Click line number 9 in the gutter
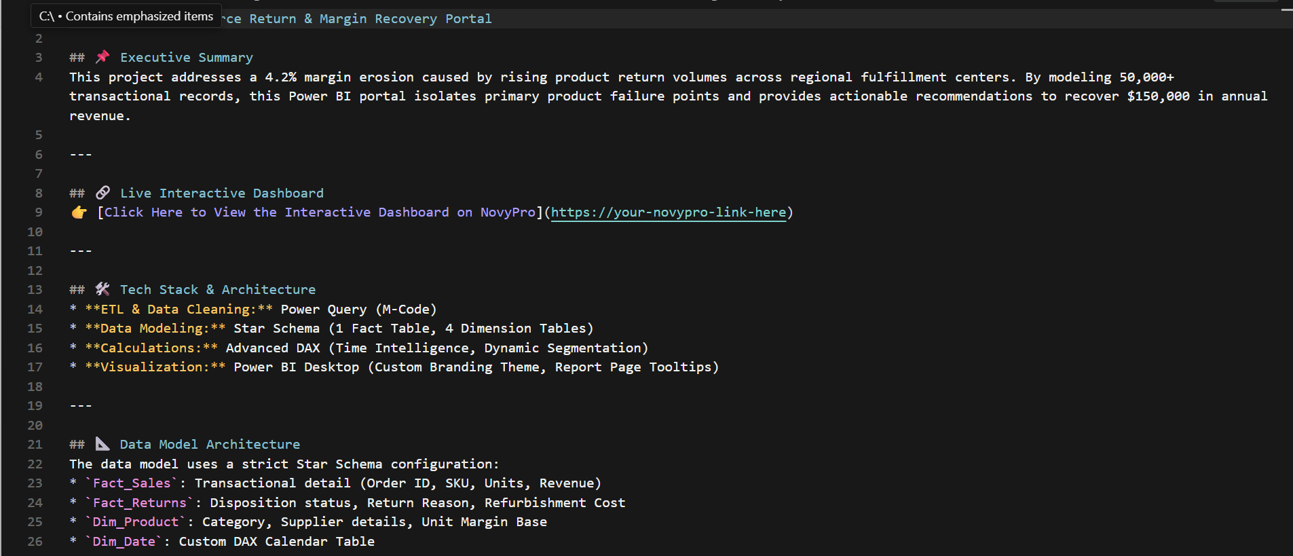 pos(39,212)
